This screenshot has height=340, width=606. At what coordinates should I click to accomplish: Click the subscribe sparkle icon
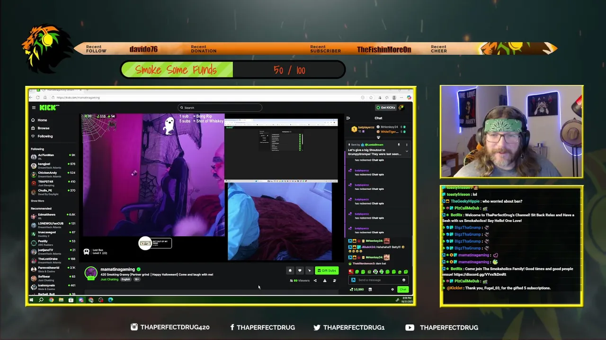pyautogui.click(x=309, y=271)
